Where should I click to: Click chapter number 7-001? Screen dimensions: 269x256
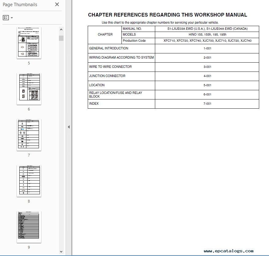tap(207, 104)
